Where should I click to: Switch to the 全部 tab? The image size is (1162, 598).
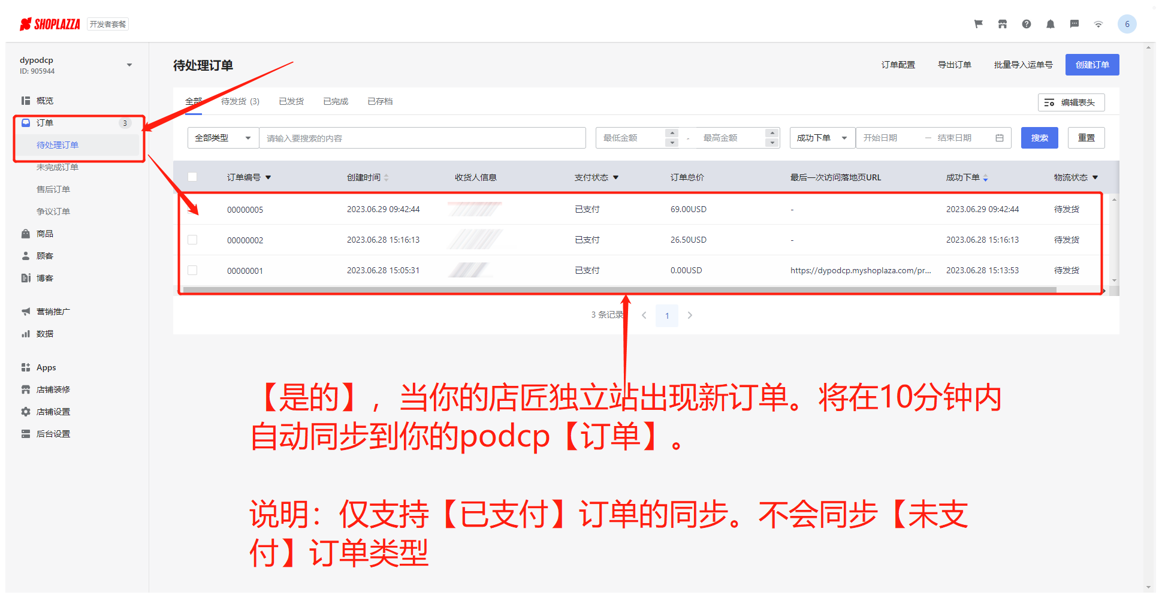[193, 101]
